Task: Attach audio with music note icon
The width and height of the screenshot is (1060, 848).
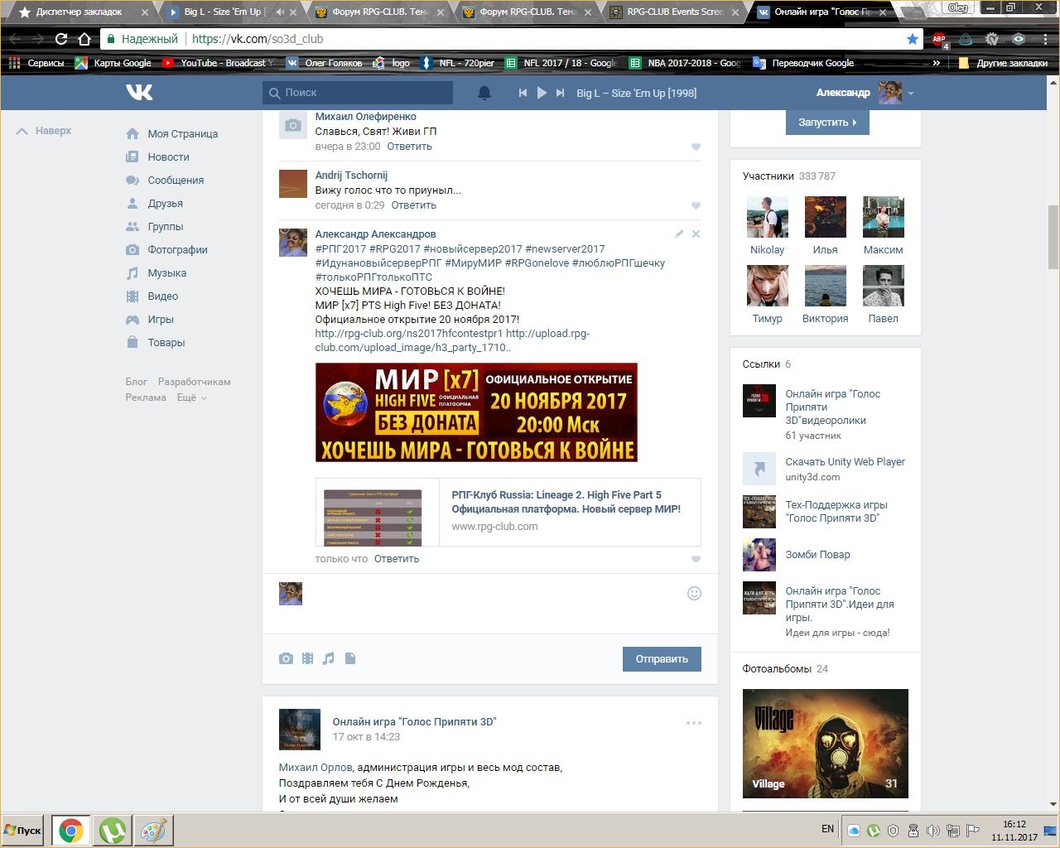Action: tap(329, 658)
